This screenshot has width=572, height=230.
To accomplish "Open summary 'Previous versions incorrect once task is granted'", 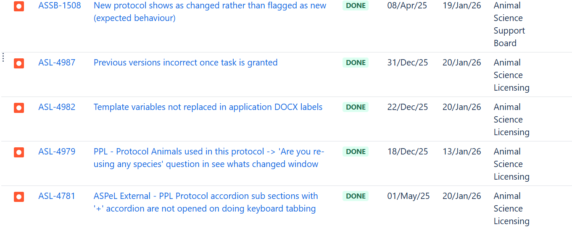I will [x=185, y=63].
